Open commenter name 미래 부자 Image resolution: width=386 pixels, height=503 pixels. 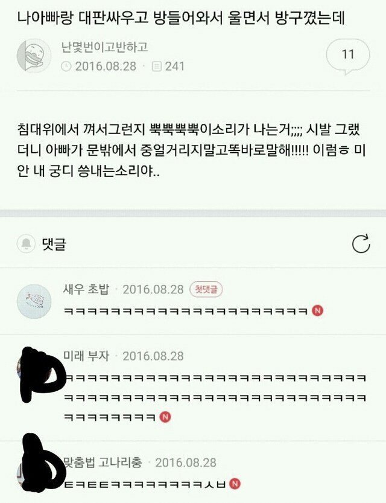tap(86, 356)
